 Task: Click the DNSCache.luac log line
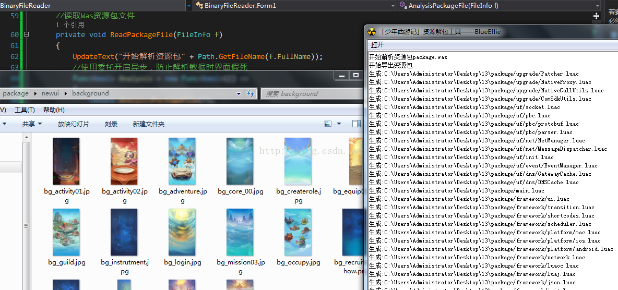point(474,182)
